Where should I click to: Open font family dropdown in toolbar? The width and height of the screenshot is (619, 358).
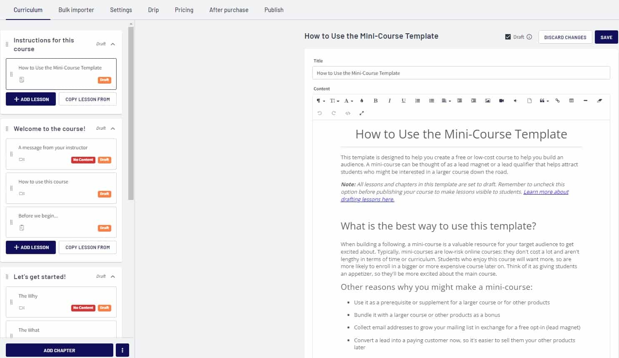point(348,101)
